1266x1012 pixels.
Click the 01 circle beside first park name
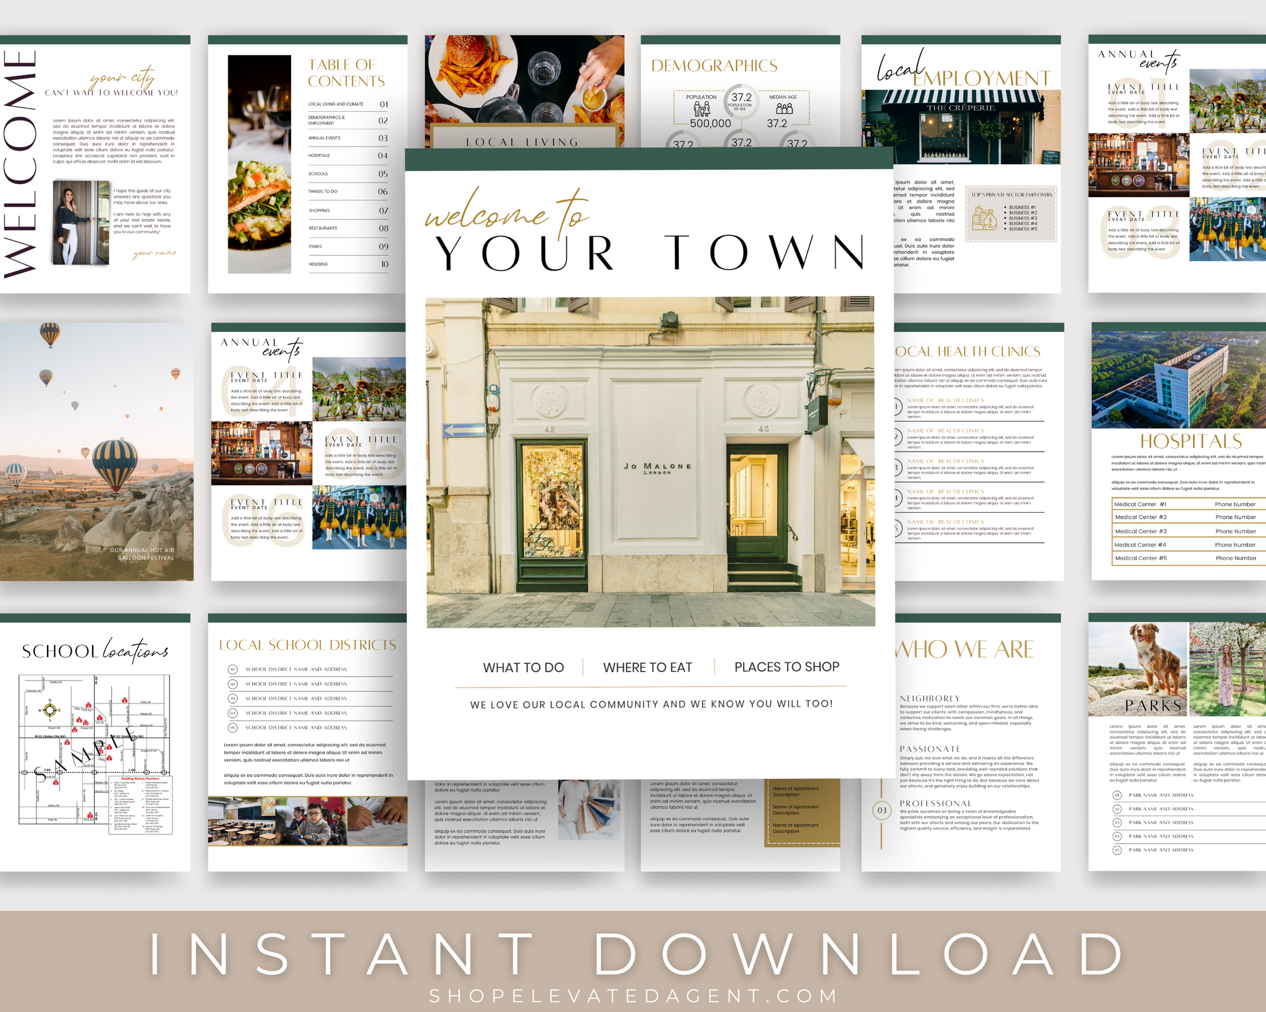(1117, 795)
